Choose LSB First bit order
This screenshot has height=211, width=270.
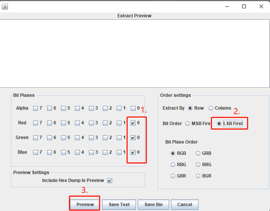pyautogui.click(x=219, y=124)
